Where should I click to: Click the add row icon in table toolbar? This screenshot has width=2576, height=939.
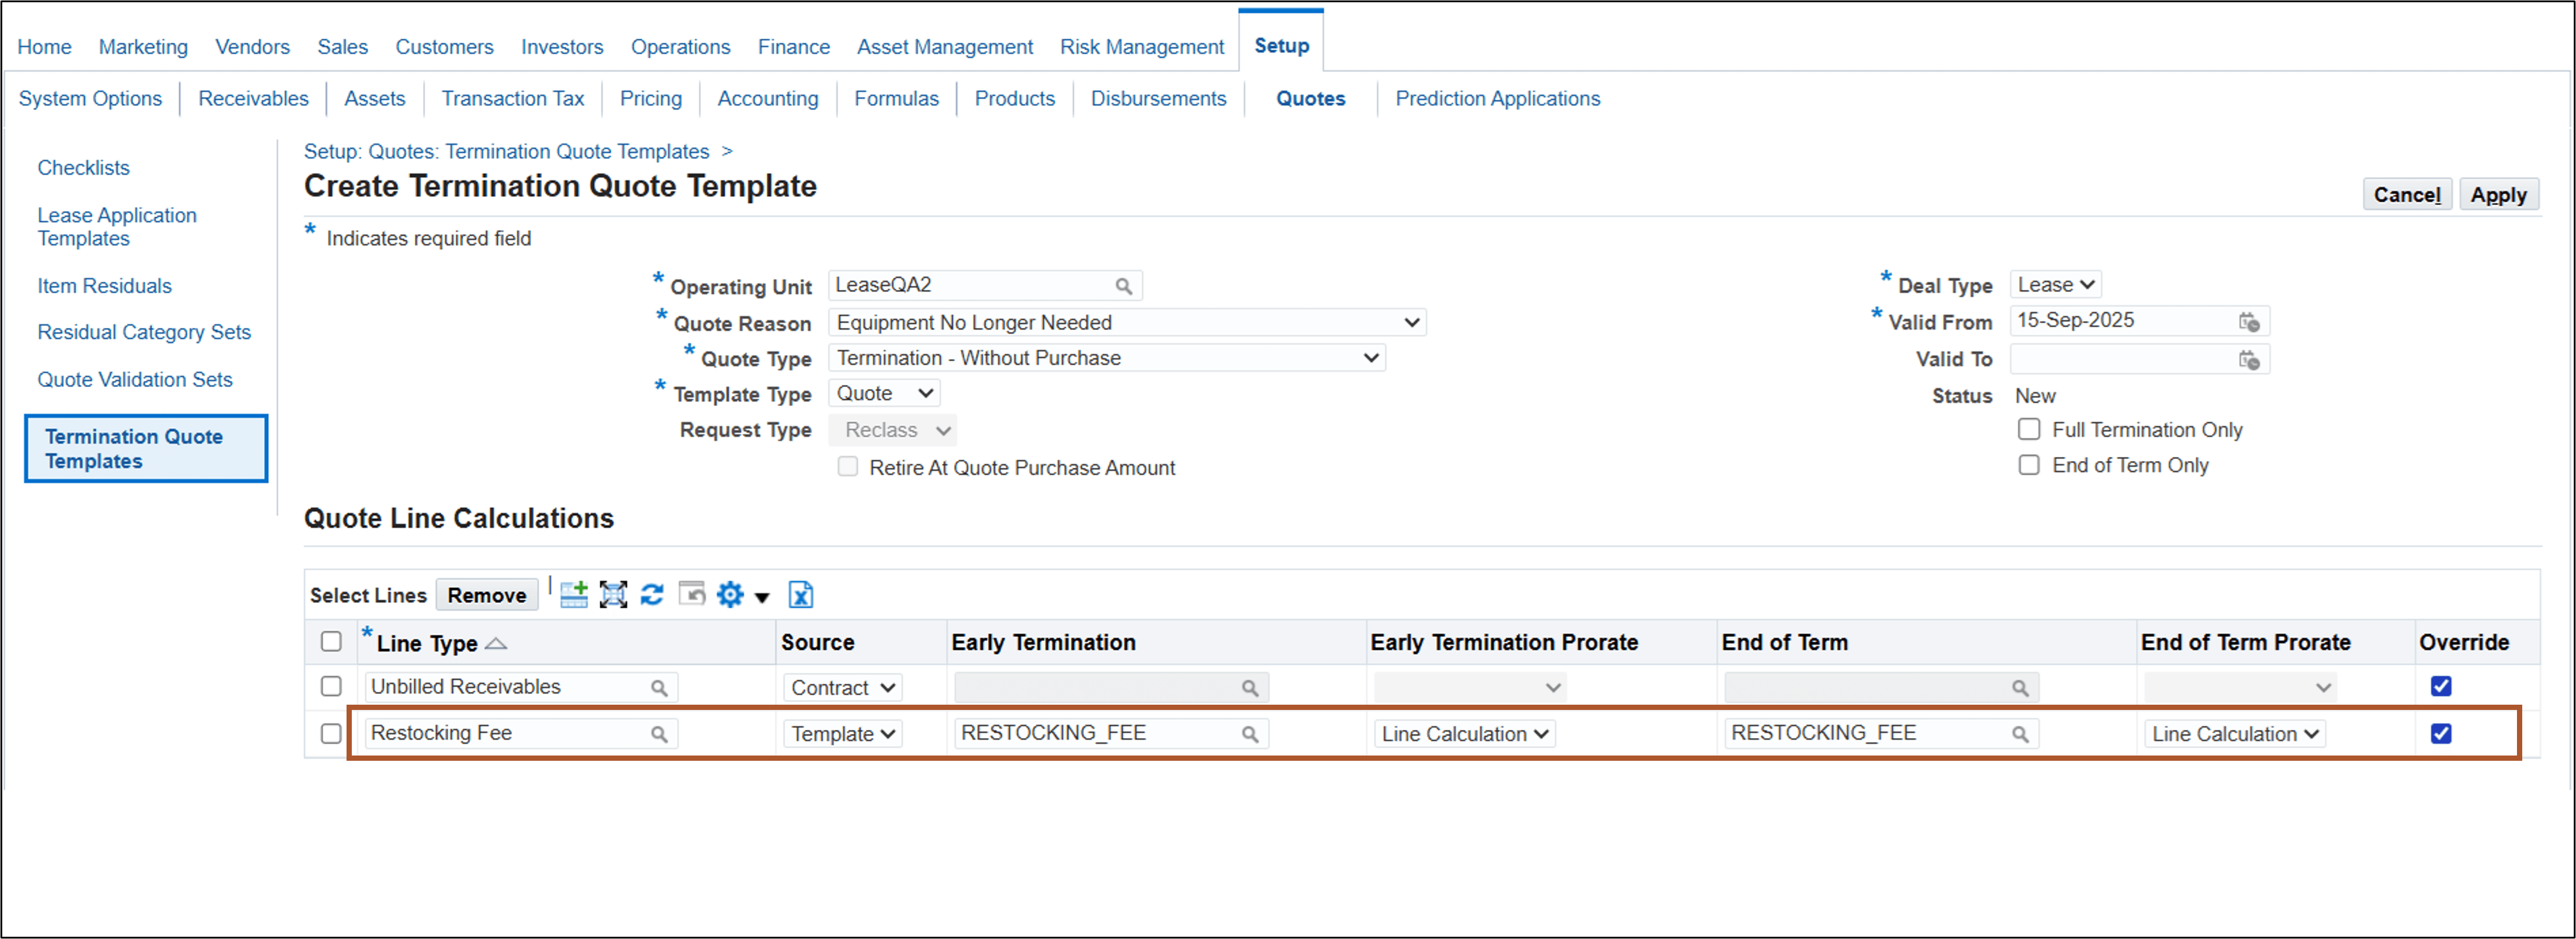coord(574,595)
